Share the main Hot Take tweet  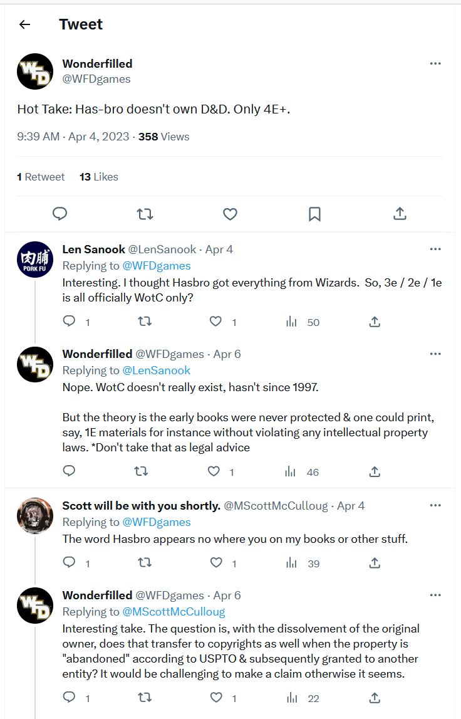(x=400, y=214)
